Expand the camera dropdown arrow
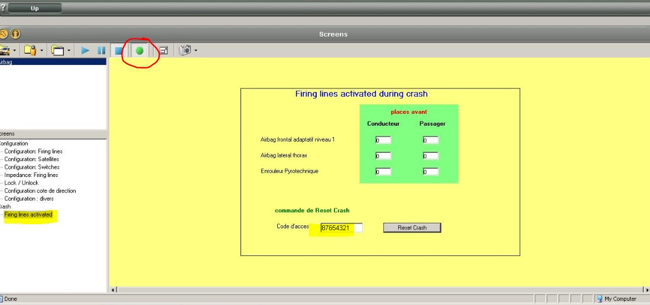The height and width of the screenshot is (305, 650). tap(196, 51)
